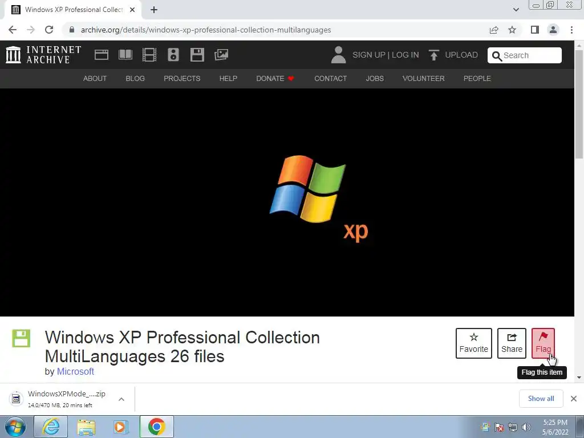Click the address bar URL
584x438 pixels.
click(205, 30)
